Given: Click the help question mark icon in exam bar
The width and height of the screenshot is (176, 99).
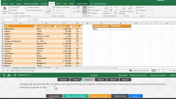Looking at the screenshot, I should point(4,75).
